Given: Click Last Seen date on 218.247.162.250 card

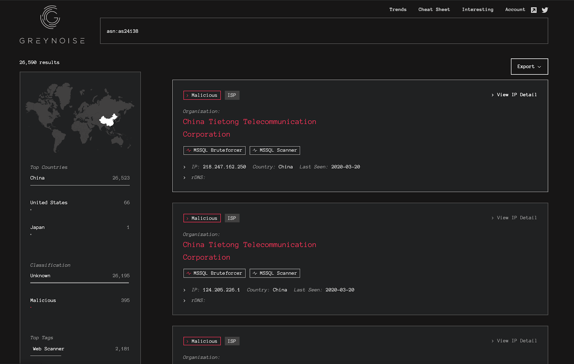Looking at the screenshot, I should click(345, 167).
